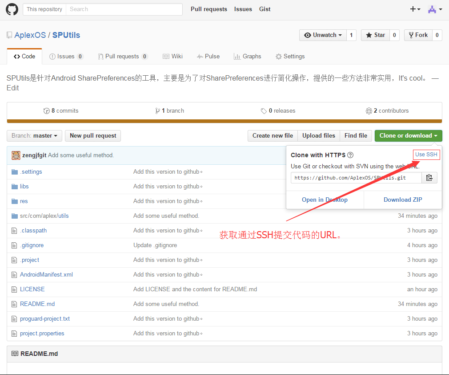Click Download ZIP
The height and width of the screenshot is (375, 449).
(x=403, y=200)
